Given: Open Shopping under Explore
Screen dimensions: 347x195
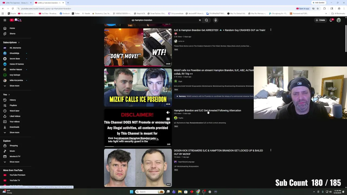Looking at the screenshot, I should tap(14, 146).
